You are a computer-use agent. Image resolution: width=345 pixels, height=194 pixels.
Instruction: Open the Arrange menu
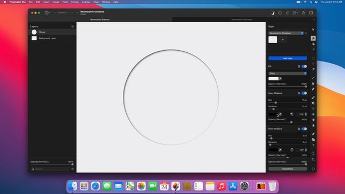pyautogui.click(x=86, y=2)
